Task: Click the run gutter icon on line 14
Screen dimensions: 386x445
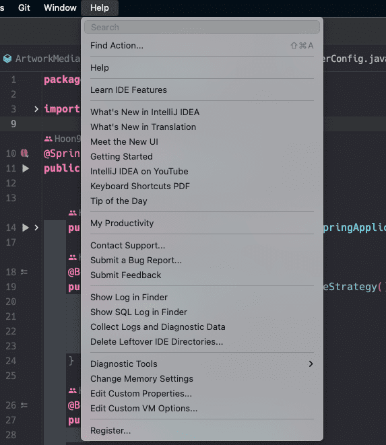Action: click(26, 228)
